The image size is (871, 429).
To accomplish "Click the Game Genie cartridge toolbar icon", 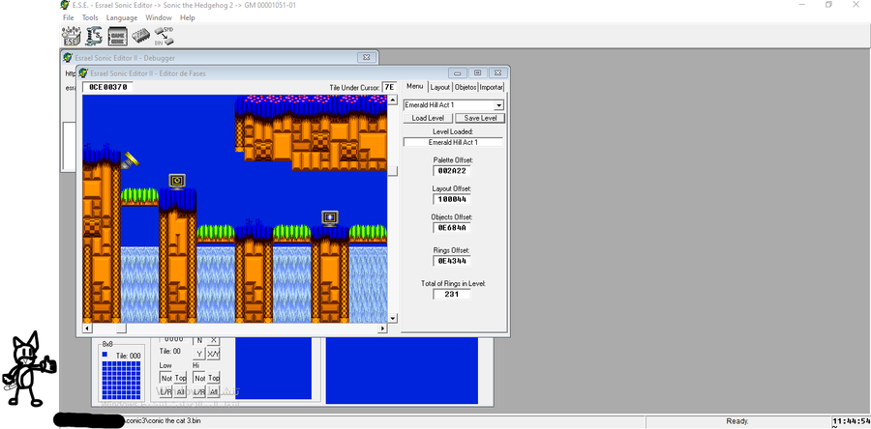I will [x=117, y=36].
